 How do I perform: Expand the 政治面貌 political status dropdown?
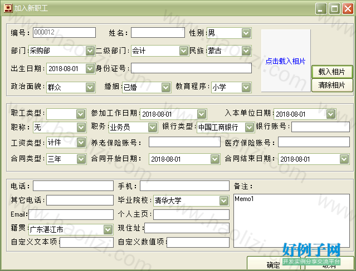90,87
